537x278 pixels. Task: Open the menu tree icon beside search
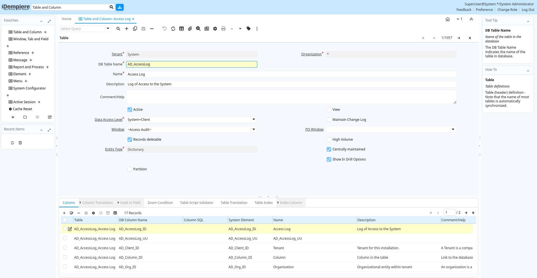pos(120,7)
